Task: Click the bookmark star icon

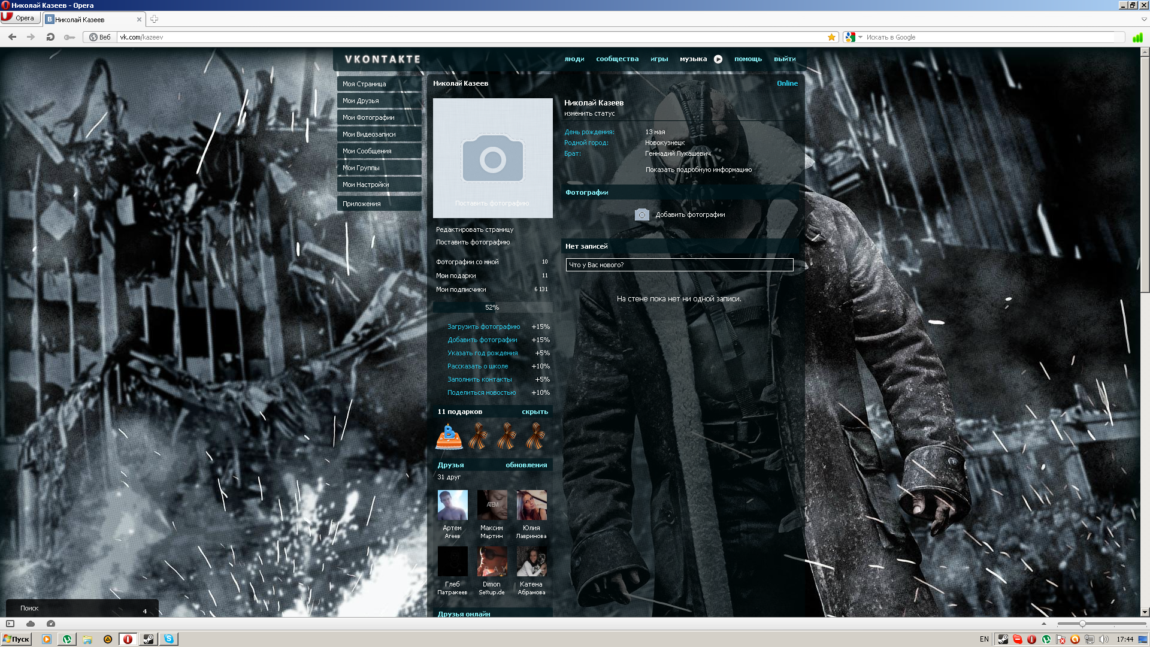Action: [x=831, y=37]
